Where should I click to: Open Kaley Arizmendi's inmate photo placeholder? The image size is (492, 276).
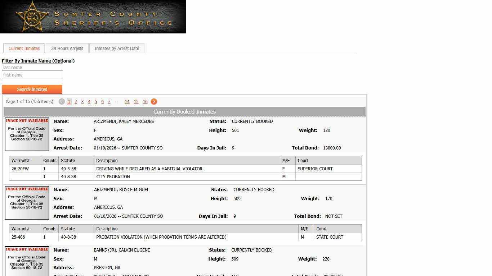click(27, 134)
